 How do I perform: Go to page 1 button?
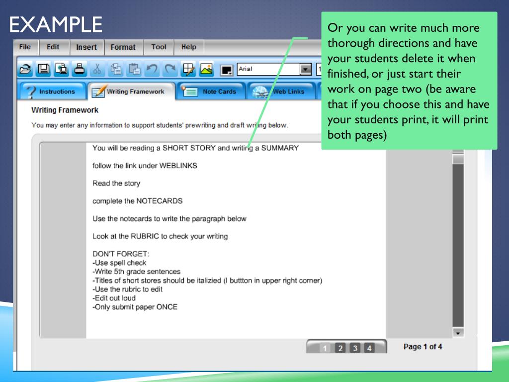[325, 348]
